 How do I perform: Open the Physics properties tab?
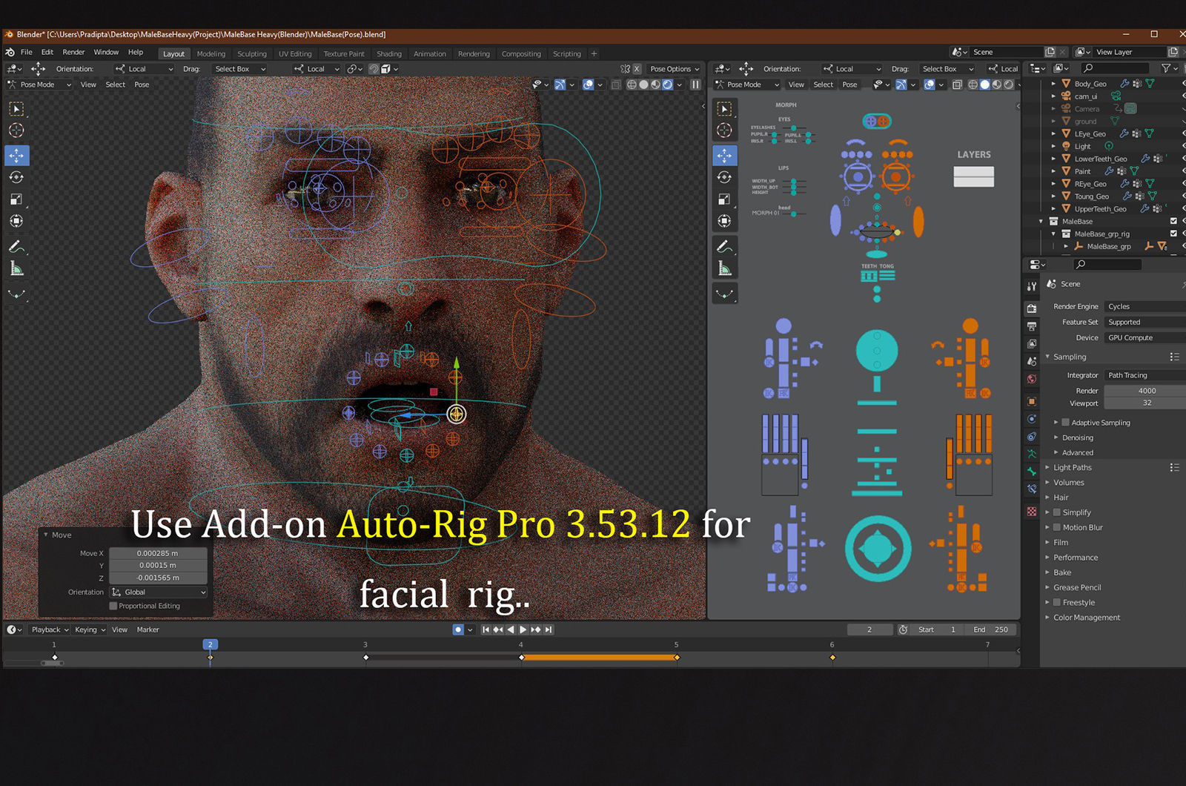pyautogui.click(x=1032, y=419)
